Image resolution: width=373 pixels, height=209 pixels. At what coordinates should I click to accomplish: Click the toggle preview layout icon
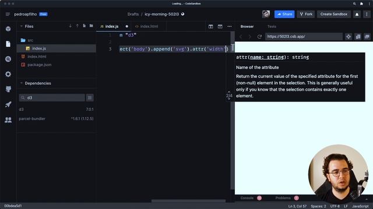220,26
